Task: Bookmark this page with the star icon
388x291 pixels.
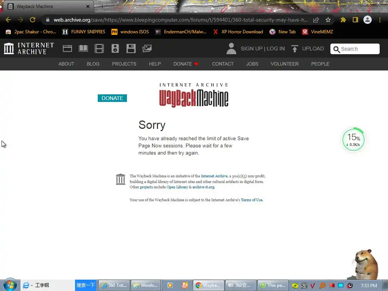Action: tap(328, 20)
